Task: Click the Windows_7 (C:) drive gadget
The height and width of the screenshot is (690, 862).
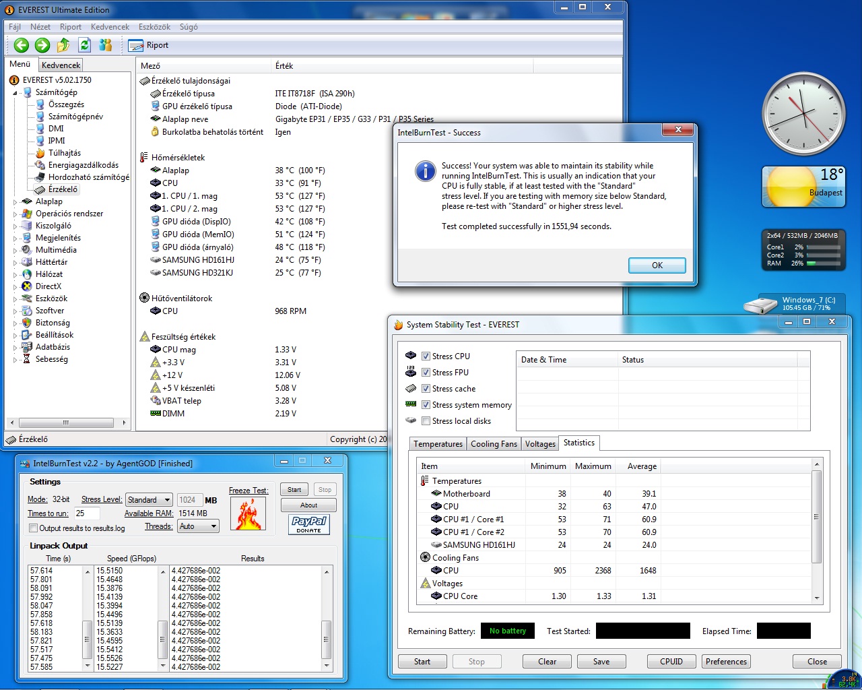Action: pyautogui.click(x=795, y=304)
